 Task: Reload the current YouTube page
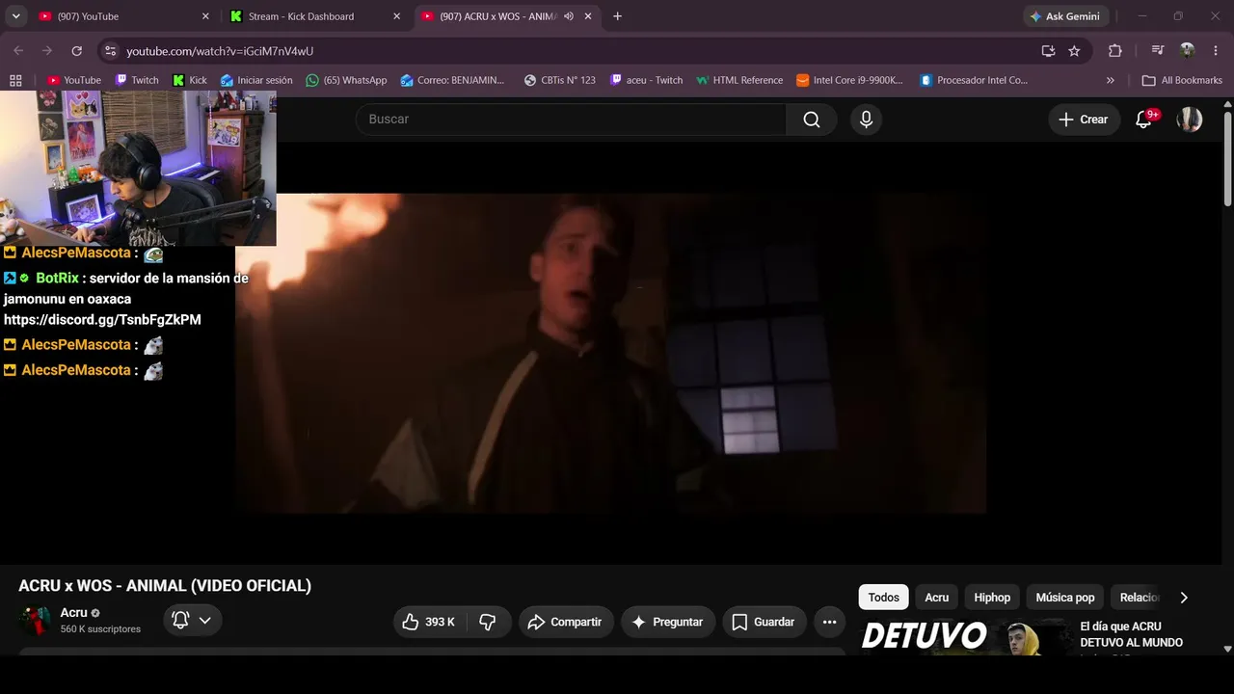[77, 51]
